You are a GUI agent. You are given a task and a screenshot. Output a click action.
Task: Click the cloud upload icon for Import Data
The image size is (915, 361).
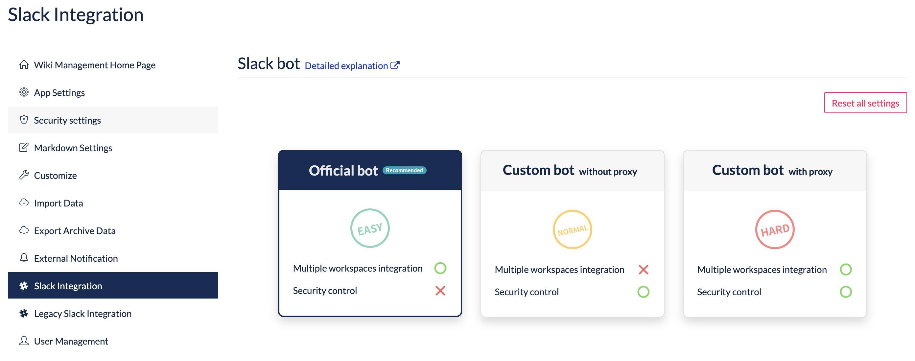[24, 203]
